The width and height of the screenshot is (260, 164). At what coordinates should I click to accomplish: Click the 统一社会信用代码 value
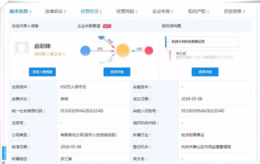(82, 111)
